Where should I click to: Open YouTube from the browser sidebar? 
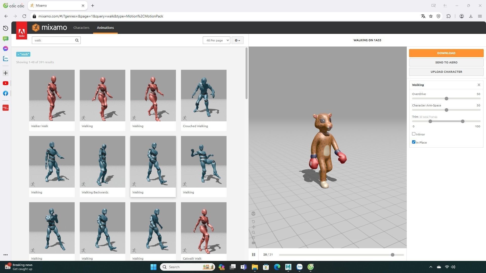coord(6,83)
